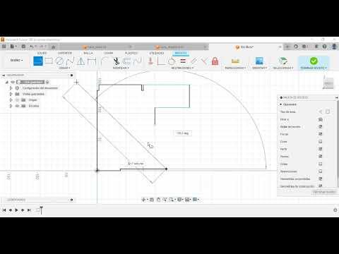This screenshot has height=254, width=339.
Task: Toggle the Perfil checkbox
Action: pos(320,149)
